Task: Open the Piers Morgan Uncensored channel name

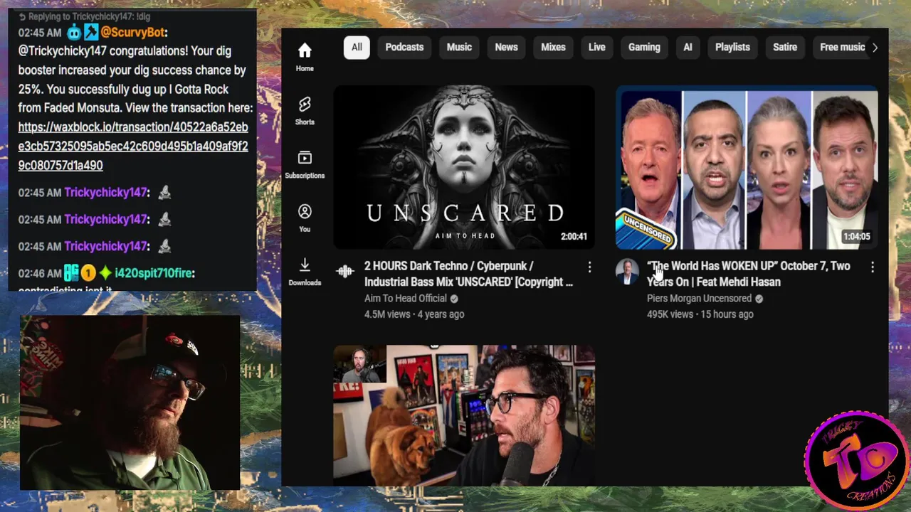Action: point(699,299)
